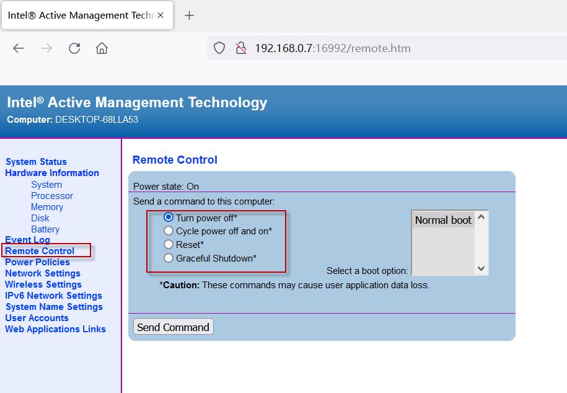The width and height of the screenshot is (567, 393).
Task: Open Network Settings link
Action: click(43, 273)
